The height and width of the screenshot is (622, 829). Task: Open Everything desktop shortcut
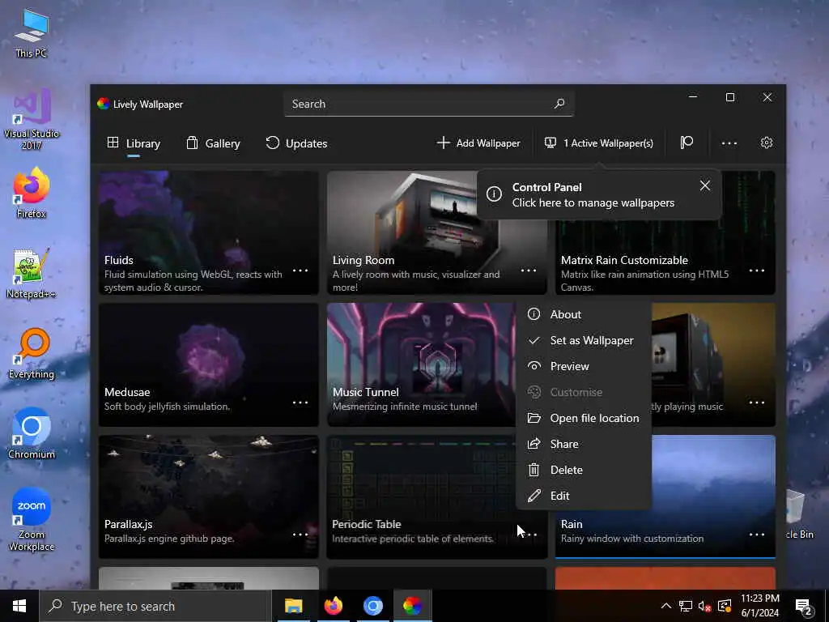(32, 354)
